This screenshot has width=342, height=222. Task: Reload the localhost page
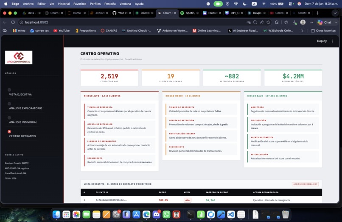pos(13,22)
